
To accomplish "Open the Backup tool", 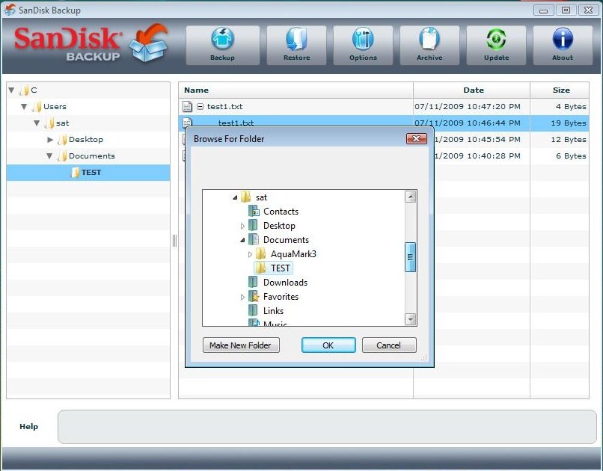I will click(223, 45).
